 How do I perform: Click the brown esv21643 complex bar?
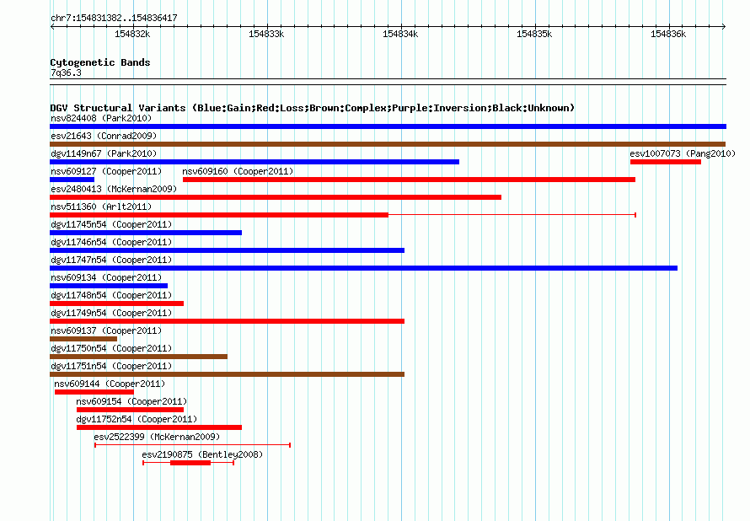click(388, 144)
